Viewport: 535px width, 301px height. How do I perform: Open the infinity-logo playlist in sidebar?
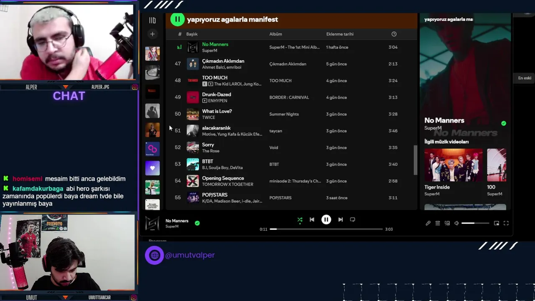pos(153,149)
